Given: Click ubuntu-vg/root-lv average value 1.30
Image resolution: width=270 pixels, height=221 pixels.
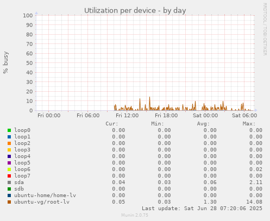Looking at the screenshot, I should point(210,202).
